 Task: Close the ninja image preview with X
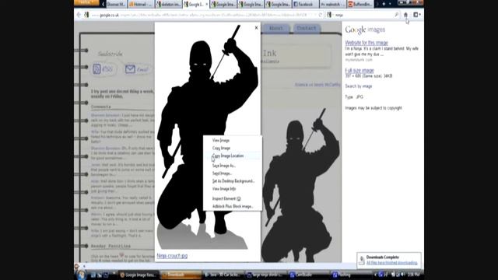(256, 28)
